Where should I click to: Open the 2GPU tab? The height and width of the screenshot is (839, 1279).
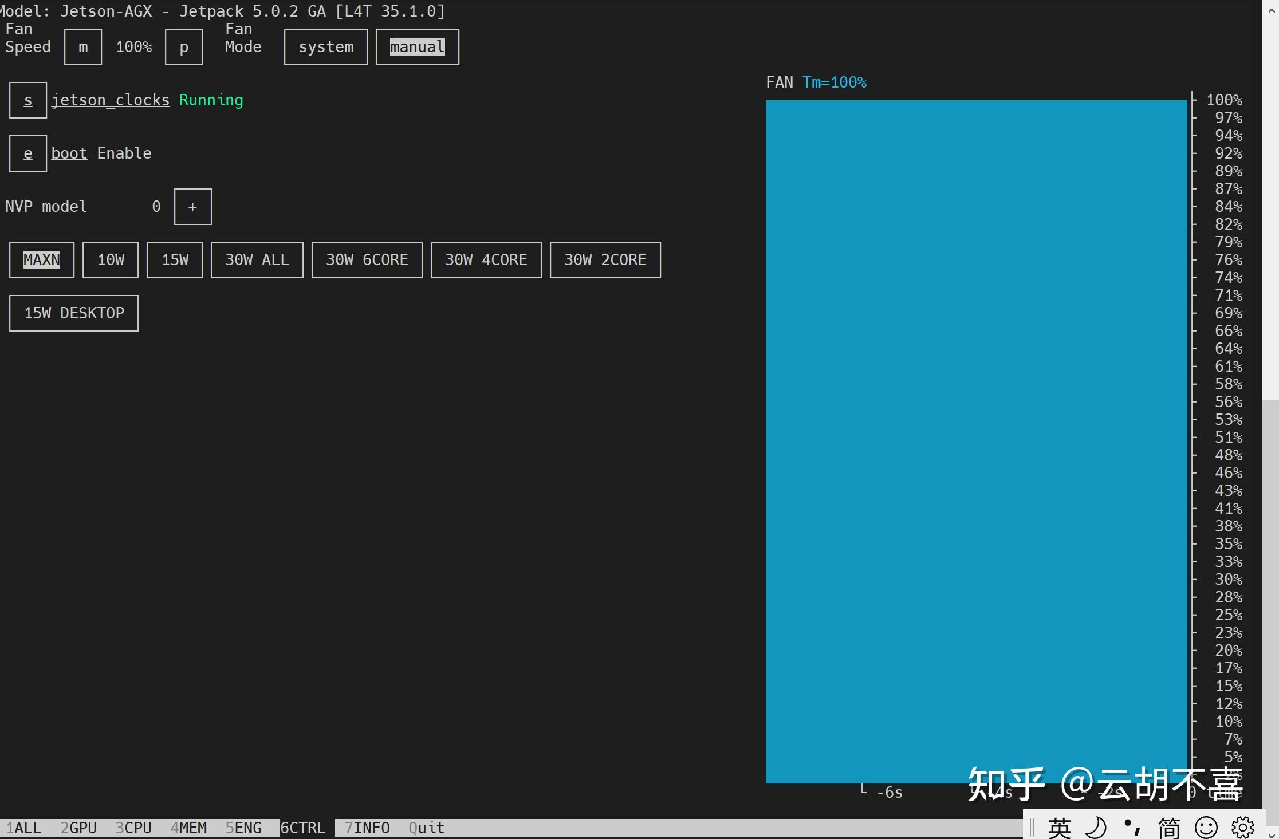click(x=78, y=828)
